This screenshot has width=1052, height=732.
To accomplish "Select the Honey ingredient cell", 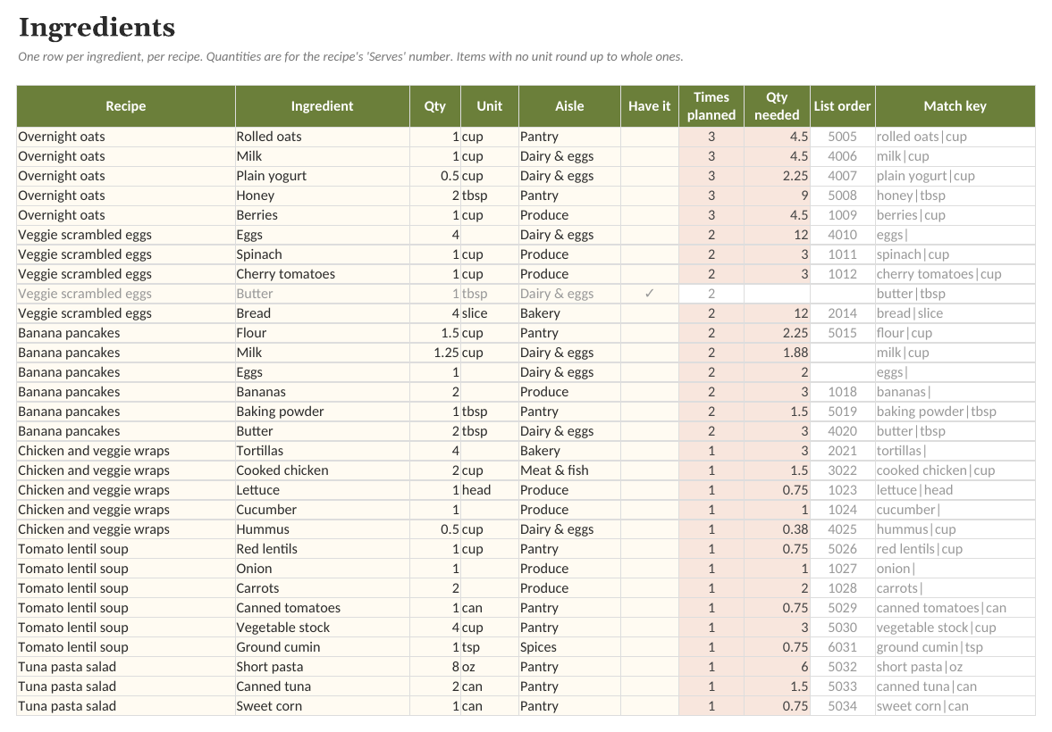I will point(322,195).
